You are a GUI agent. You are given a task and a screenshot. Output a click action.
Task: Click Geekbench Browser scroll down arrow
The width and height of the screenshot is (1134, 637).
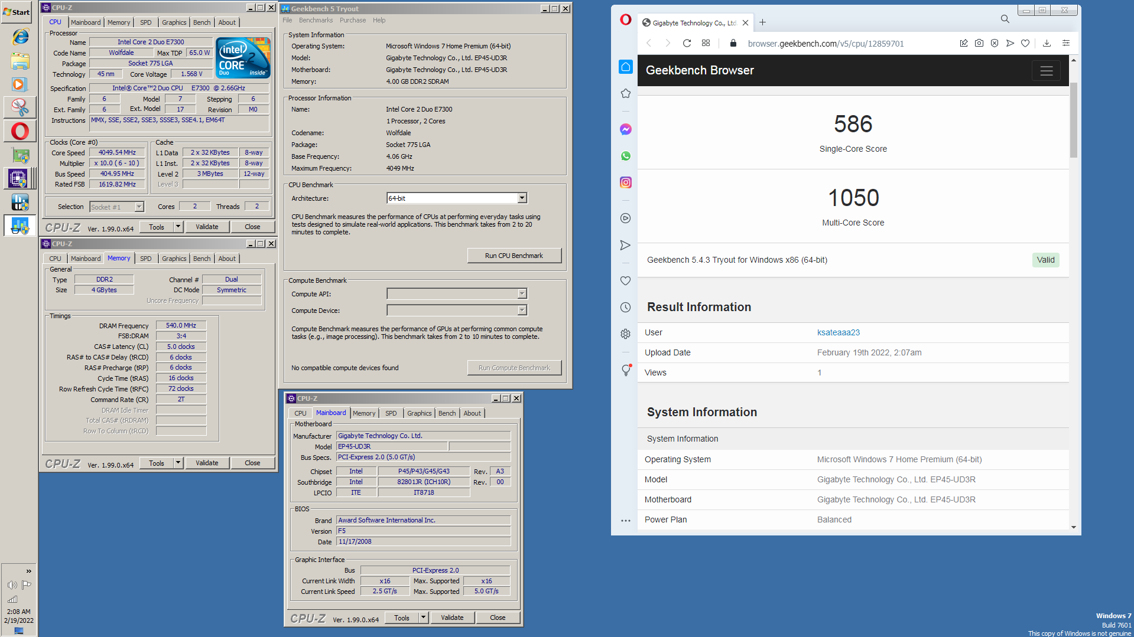[x=1073, y=527]
